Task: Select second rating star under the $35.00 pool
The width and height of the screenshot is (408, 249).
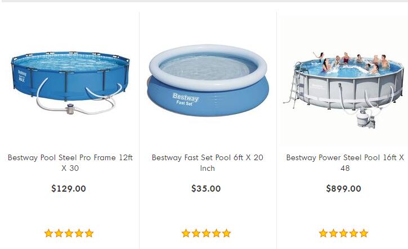Action: [196, 233]
